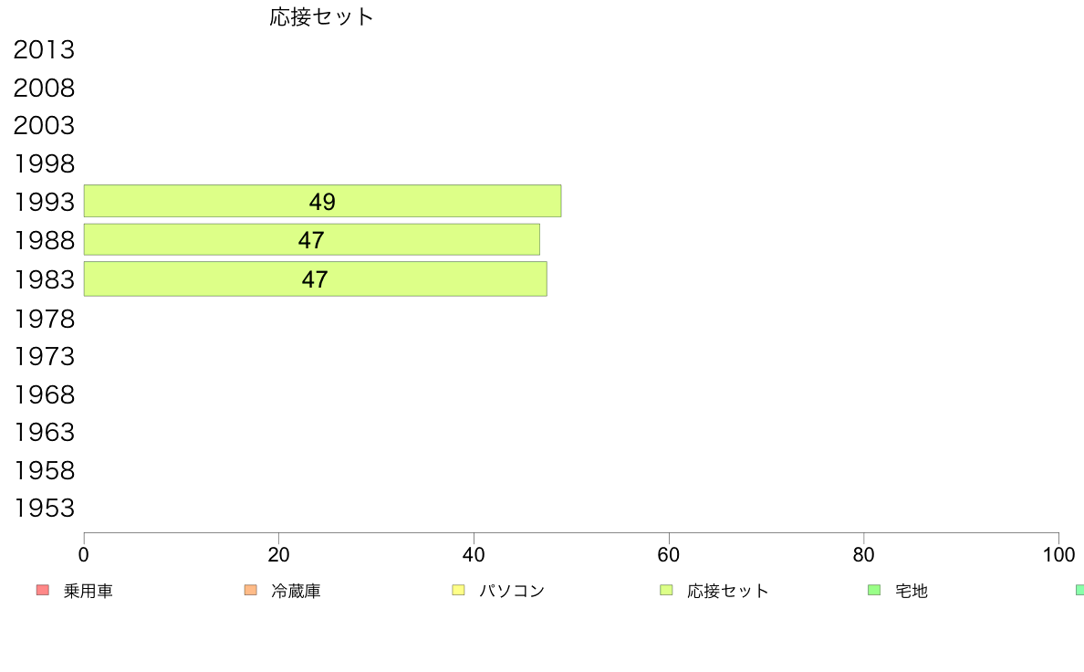Click the 1993 bar showing 49
Image resolution: width=1084 pixels, height=672 pixels.
coord(322,201)
